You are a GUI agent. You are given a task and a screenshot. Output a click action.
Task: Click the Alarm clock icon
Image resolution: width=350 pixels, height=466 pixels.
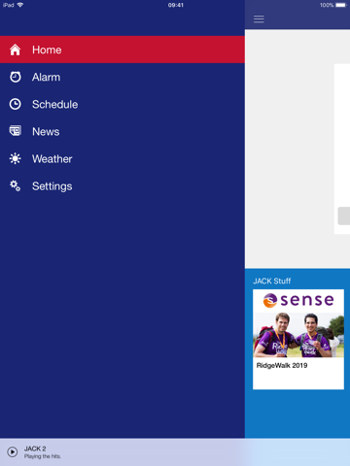(16, 77)
